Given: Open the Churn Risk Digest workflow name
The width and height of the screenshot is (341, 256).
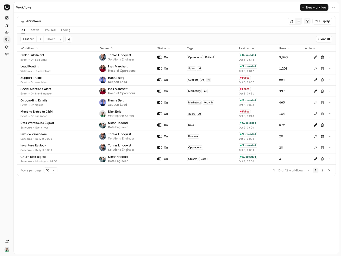Looking at the screenshot, I should coord(33,157).
